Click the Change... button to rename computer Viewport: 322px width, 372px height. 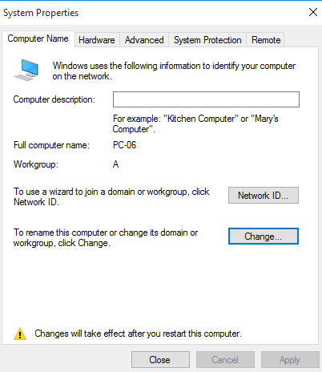click(264, 237)
